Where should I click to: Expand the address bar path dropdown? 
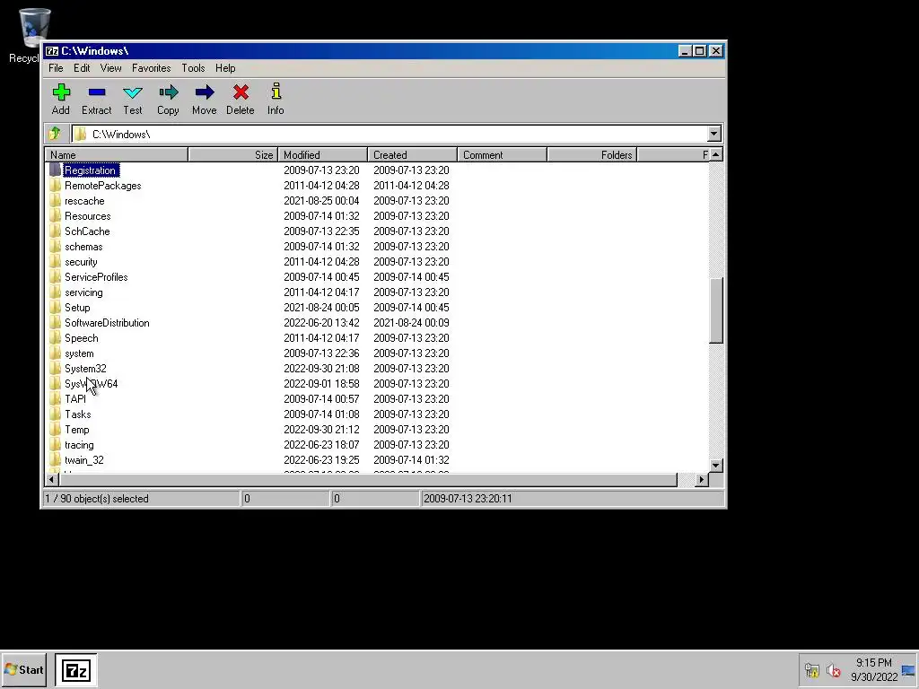(x=713, y=135)
